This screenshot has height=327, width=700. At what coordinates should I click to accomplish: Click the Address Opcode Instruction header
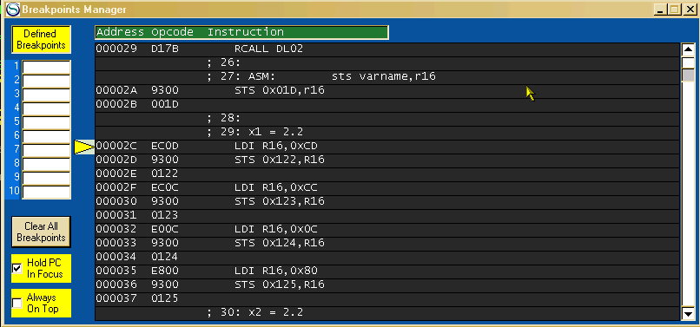click(241, 32)
